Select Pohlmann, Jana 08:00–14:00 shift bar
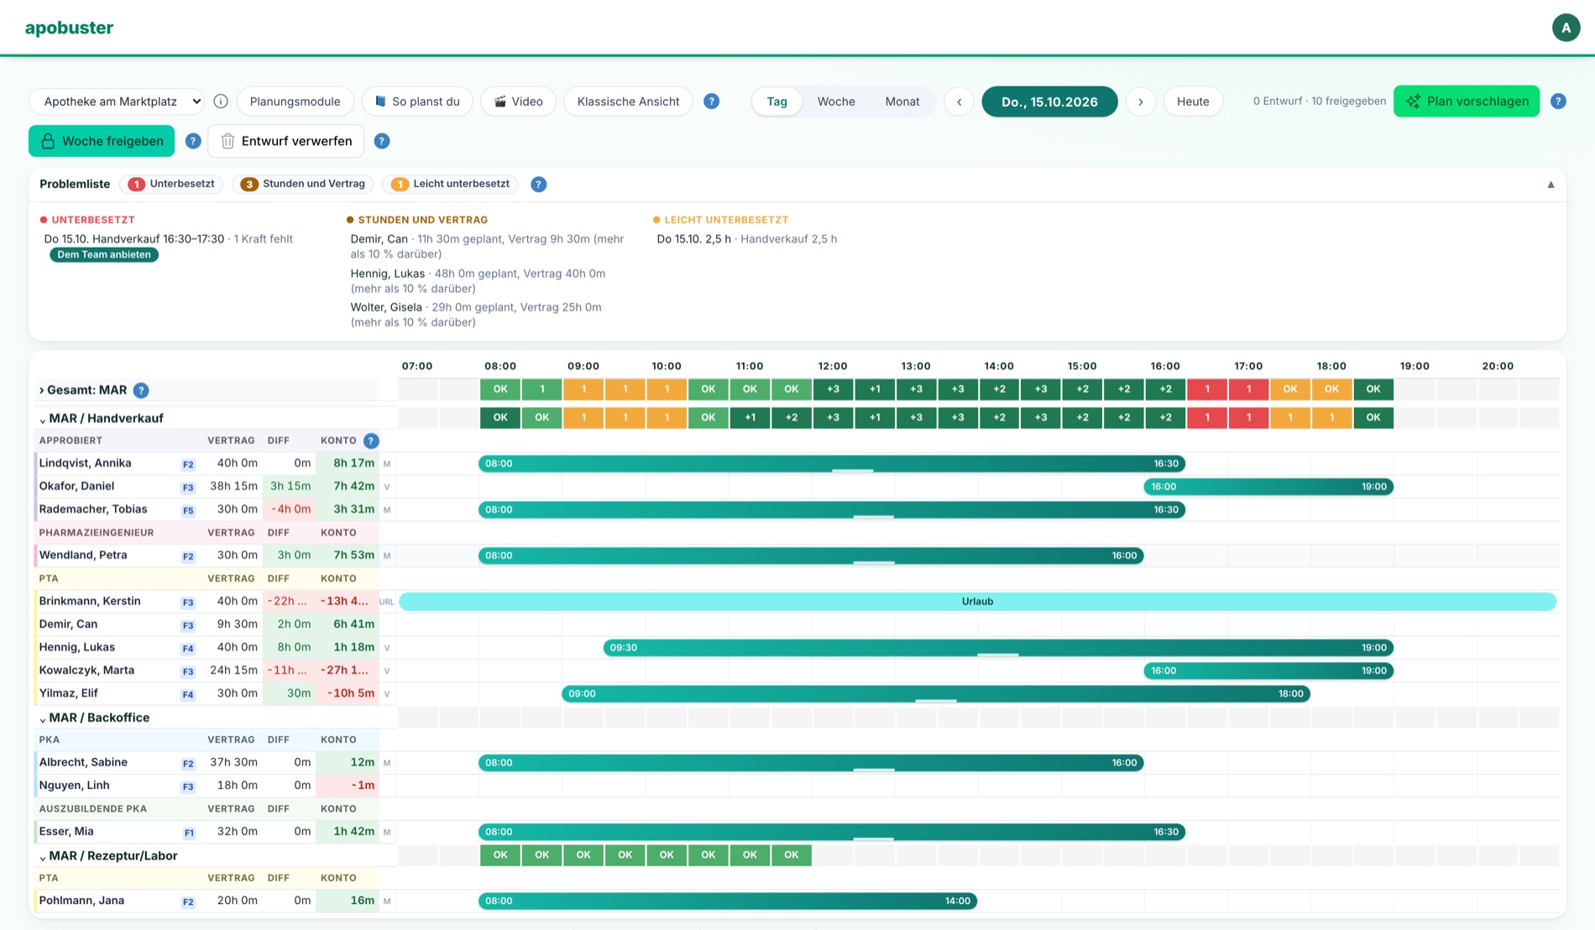This screenshot has width=1595, height=930. [728, 901]
